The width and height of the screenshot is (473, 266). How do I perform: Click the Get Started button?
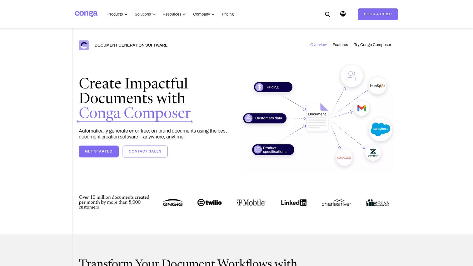click(99, 152)
